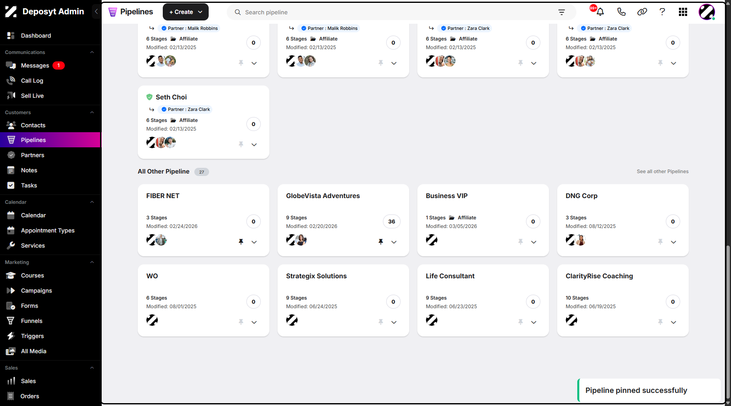This screenshot has height=406, width=731.
Task: Unpin the GlobeVista Adventures pipeline
Action: click(381, 242)
